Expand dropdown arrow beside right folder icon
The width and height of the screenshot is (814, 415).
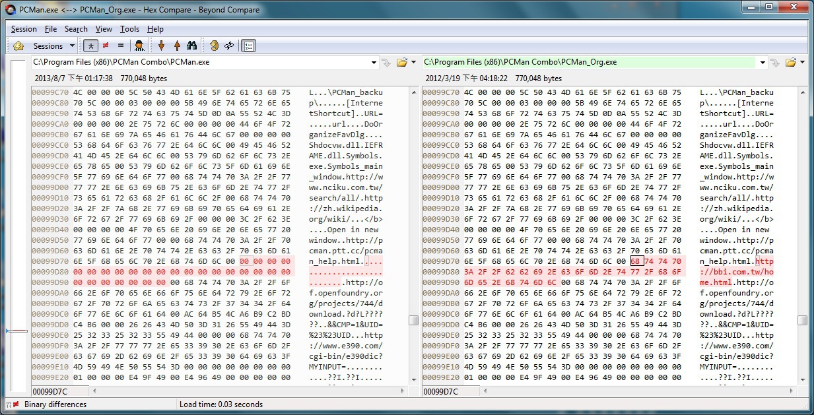[x=802, y=62]
